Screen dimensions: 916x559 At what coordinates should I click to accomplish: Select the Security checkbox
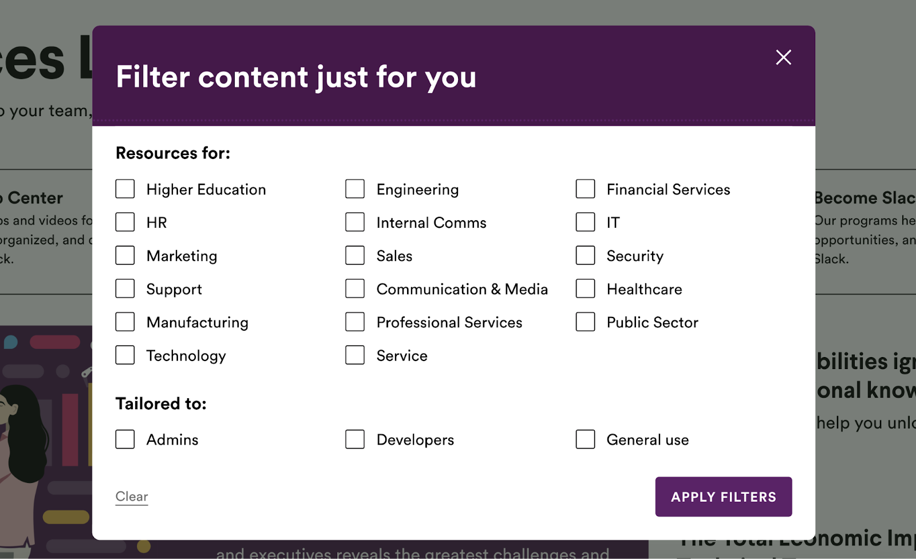[585, 255]
